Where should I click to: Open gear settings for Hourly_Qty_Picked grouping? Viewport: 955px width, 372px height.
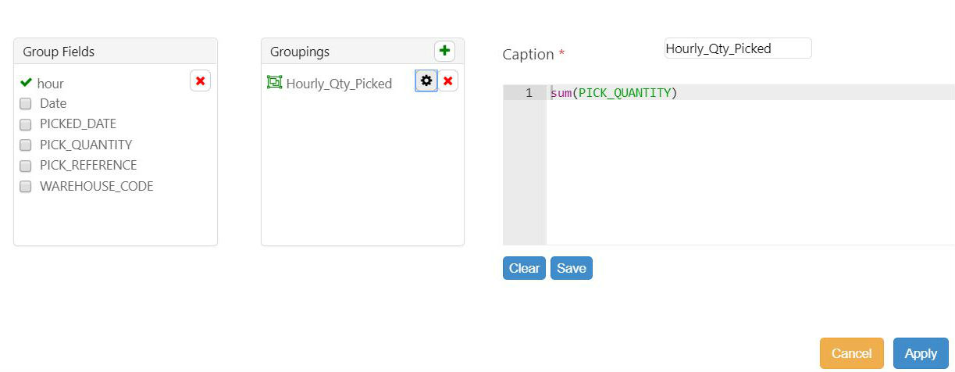tap(426, 81)
